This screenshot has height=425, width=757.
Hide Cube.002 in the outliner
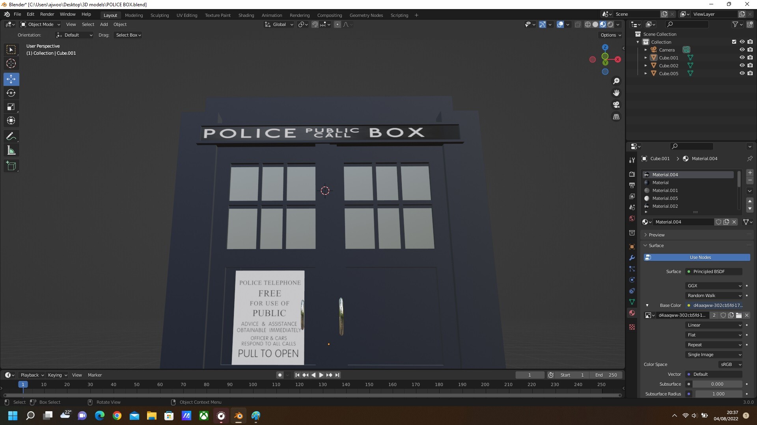[x=742, y=65]
